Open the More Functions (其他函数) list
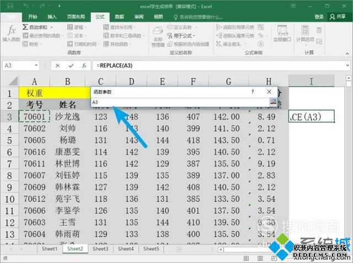 [117, 44]
